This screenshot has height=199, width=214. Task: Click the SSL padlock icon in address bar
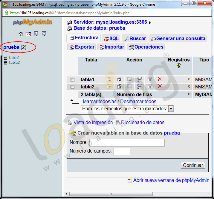click(6, 13)
